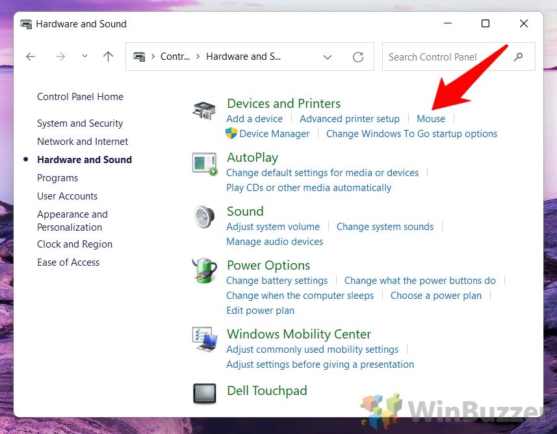Open Control Panel Home
The height and width of the screenshot is (434, 557).
pyautogui.click(x=81, y=97)
